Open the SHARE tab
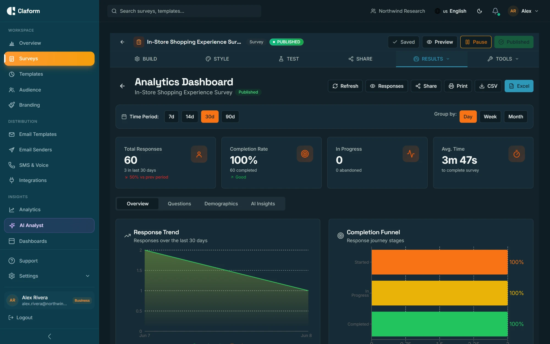This screenshot has width=550, height=344. [360, 59]
